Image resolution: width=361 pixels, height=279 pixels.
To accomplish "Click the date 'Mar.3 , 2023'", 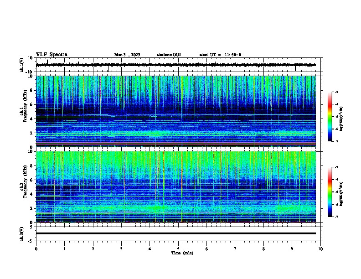I will pos(127,55).
